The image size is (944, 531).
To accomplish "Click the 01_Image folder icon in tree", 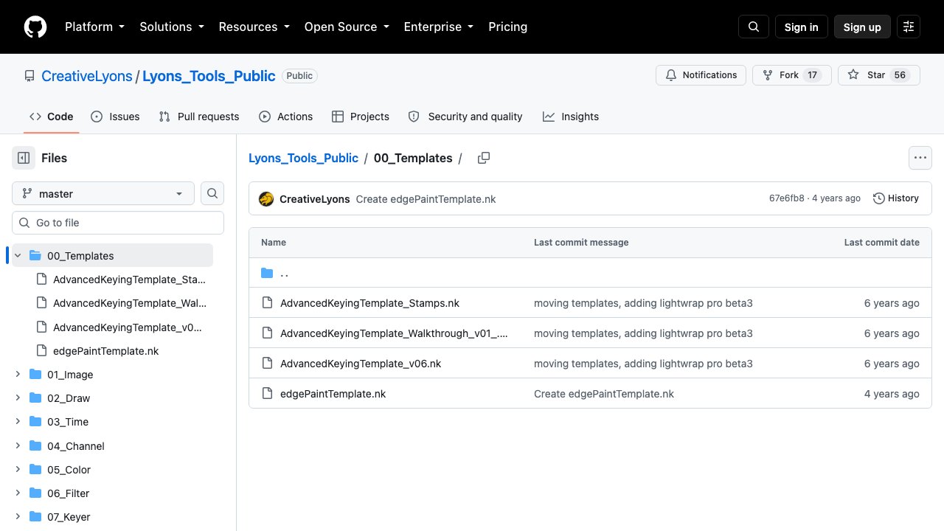I will pos(35,374).
